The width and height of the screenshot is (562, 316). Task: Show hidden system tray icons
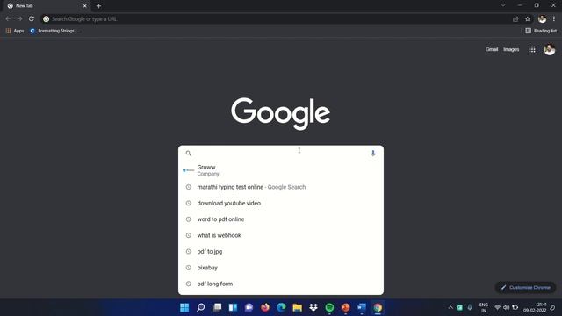pyautogui.click(x=450, y=307)
